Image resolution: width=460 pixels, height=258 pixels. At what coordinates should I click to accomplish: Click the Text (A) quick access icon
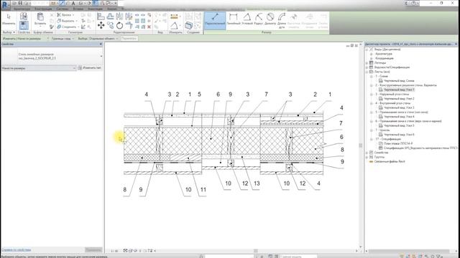coord(73,3)
